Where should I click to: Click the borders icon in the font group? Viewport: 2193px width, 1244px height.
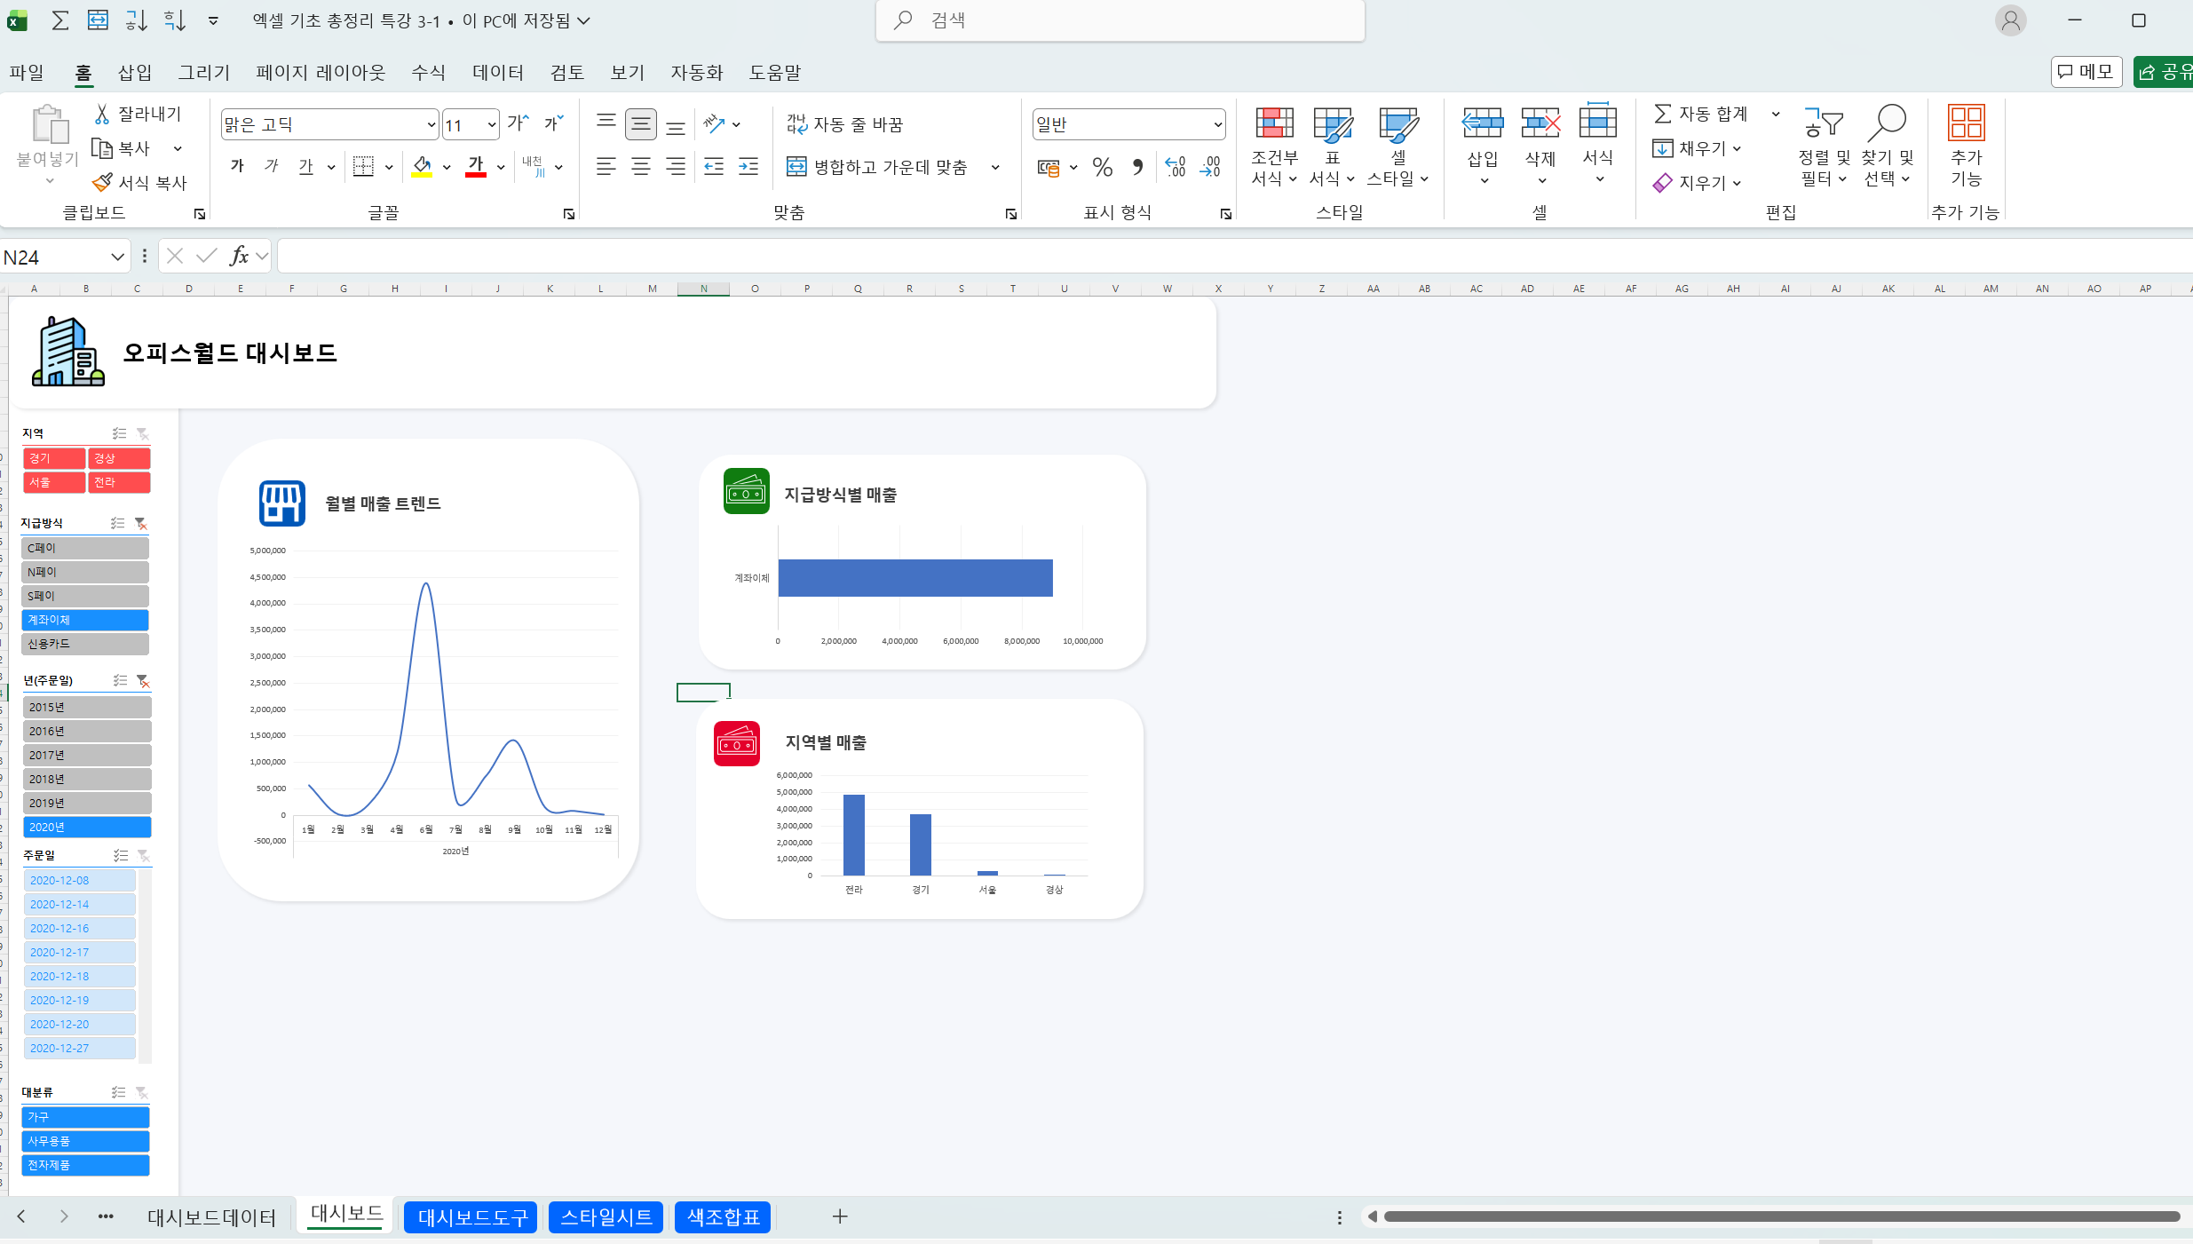(363, 166)
